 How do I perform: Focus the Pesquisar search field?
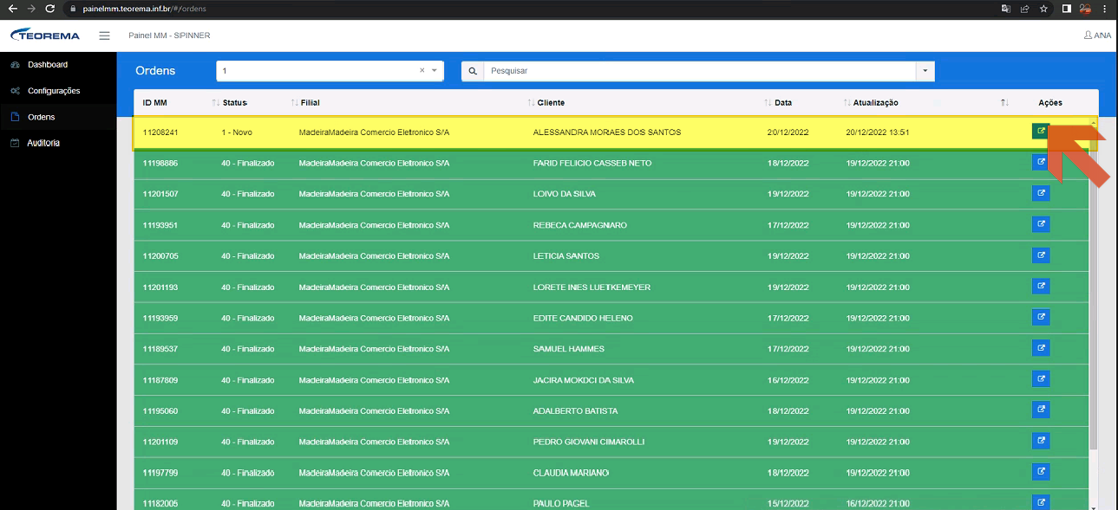(700, 71)
